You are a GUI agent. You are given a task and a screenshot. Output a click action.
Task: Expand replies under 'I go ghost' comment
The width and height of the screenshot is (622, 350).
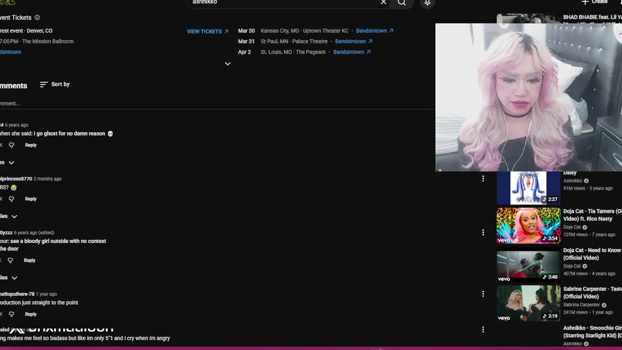point(8,162)
